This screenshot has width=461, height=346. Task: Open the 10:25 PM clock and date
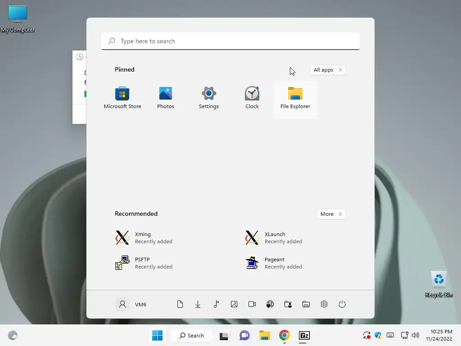pyautogui.click(x=439, y=335)
